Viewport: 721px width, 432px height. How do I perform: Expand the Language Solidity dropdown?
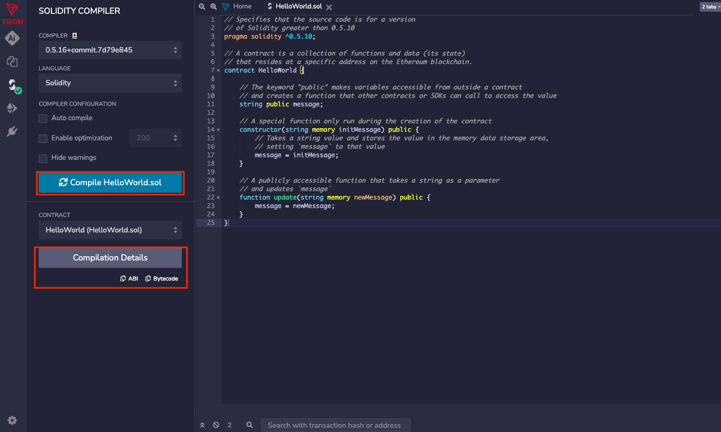110,83
